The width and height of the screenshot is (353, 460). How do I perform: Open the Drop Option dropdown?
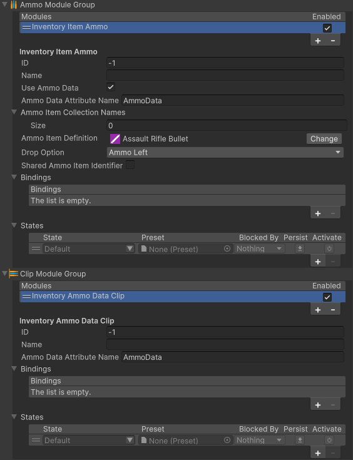pos(225,152)
